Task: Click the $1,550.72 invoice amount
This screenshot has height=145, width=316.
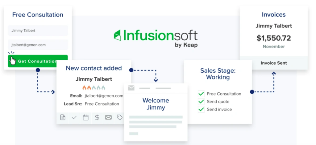Action: point(273,38)
